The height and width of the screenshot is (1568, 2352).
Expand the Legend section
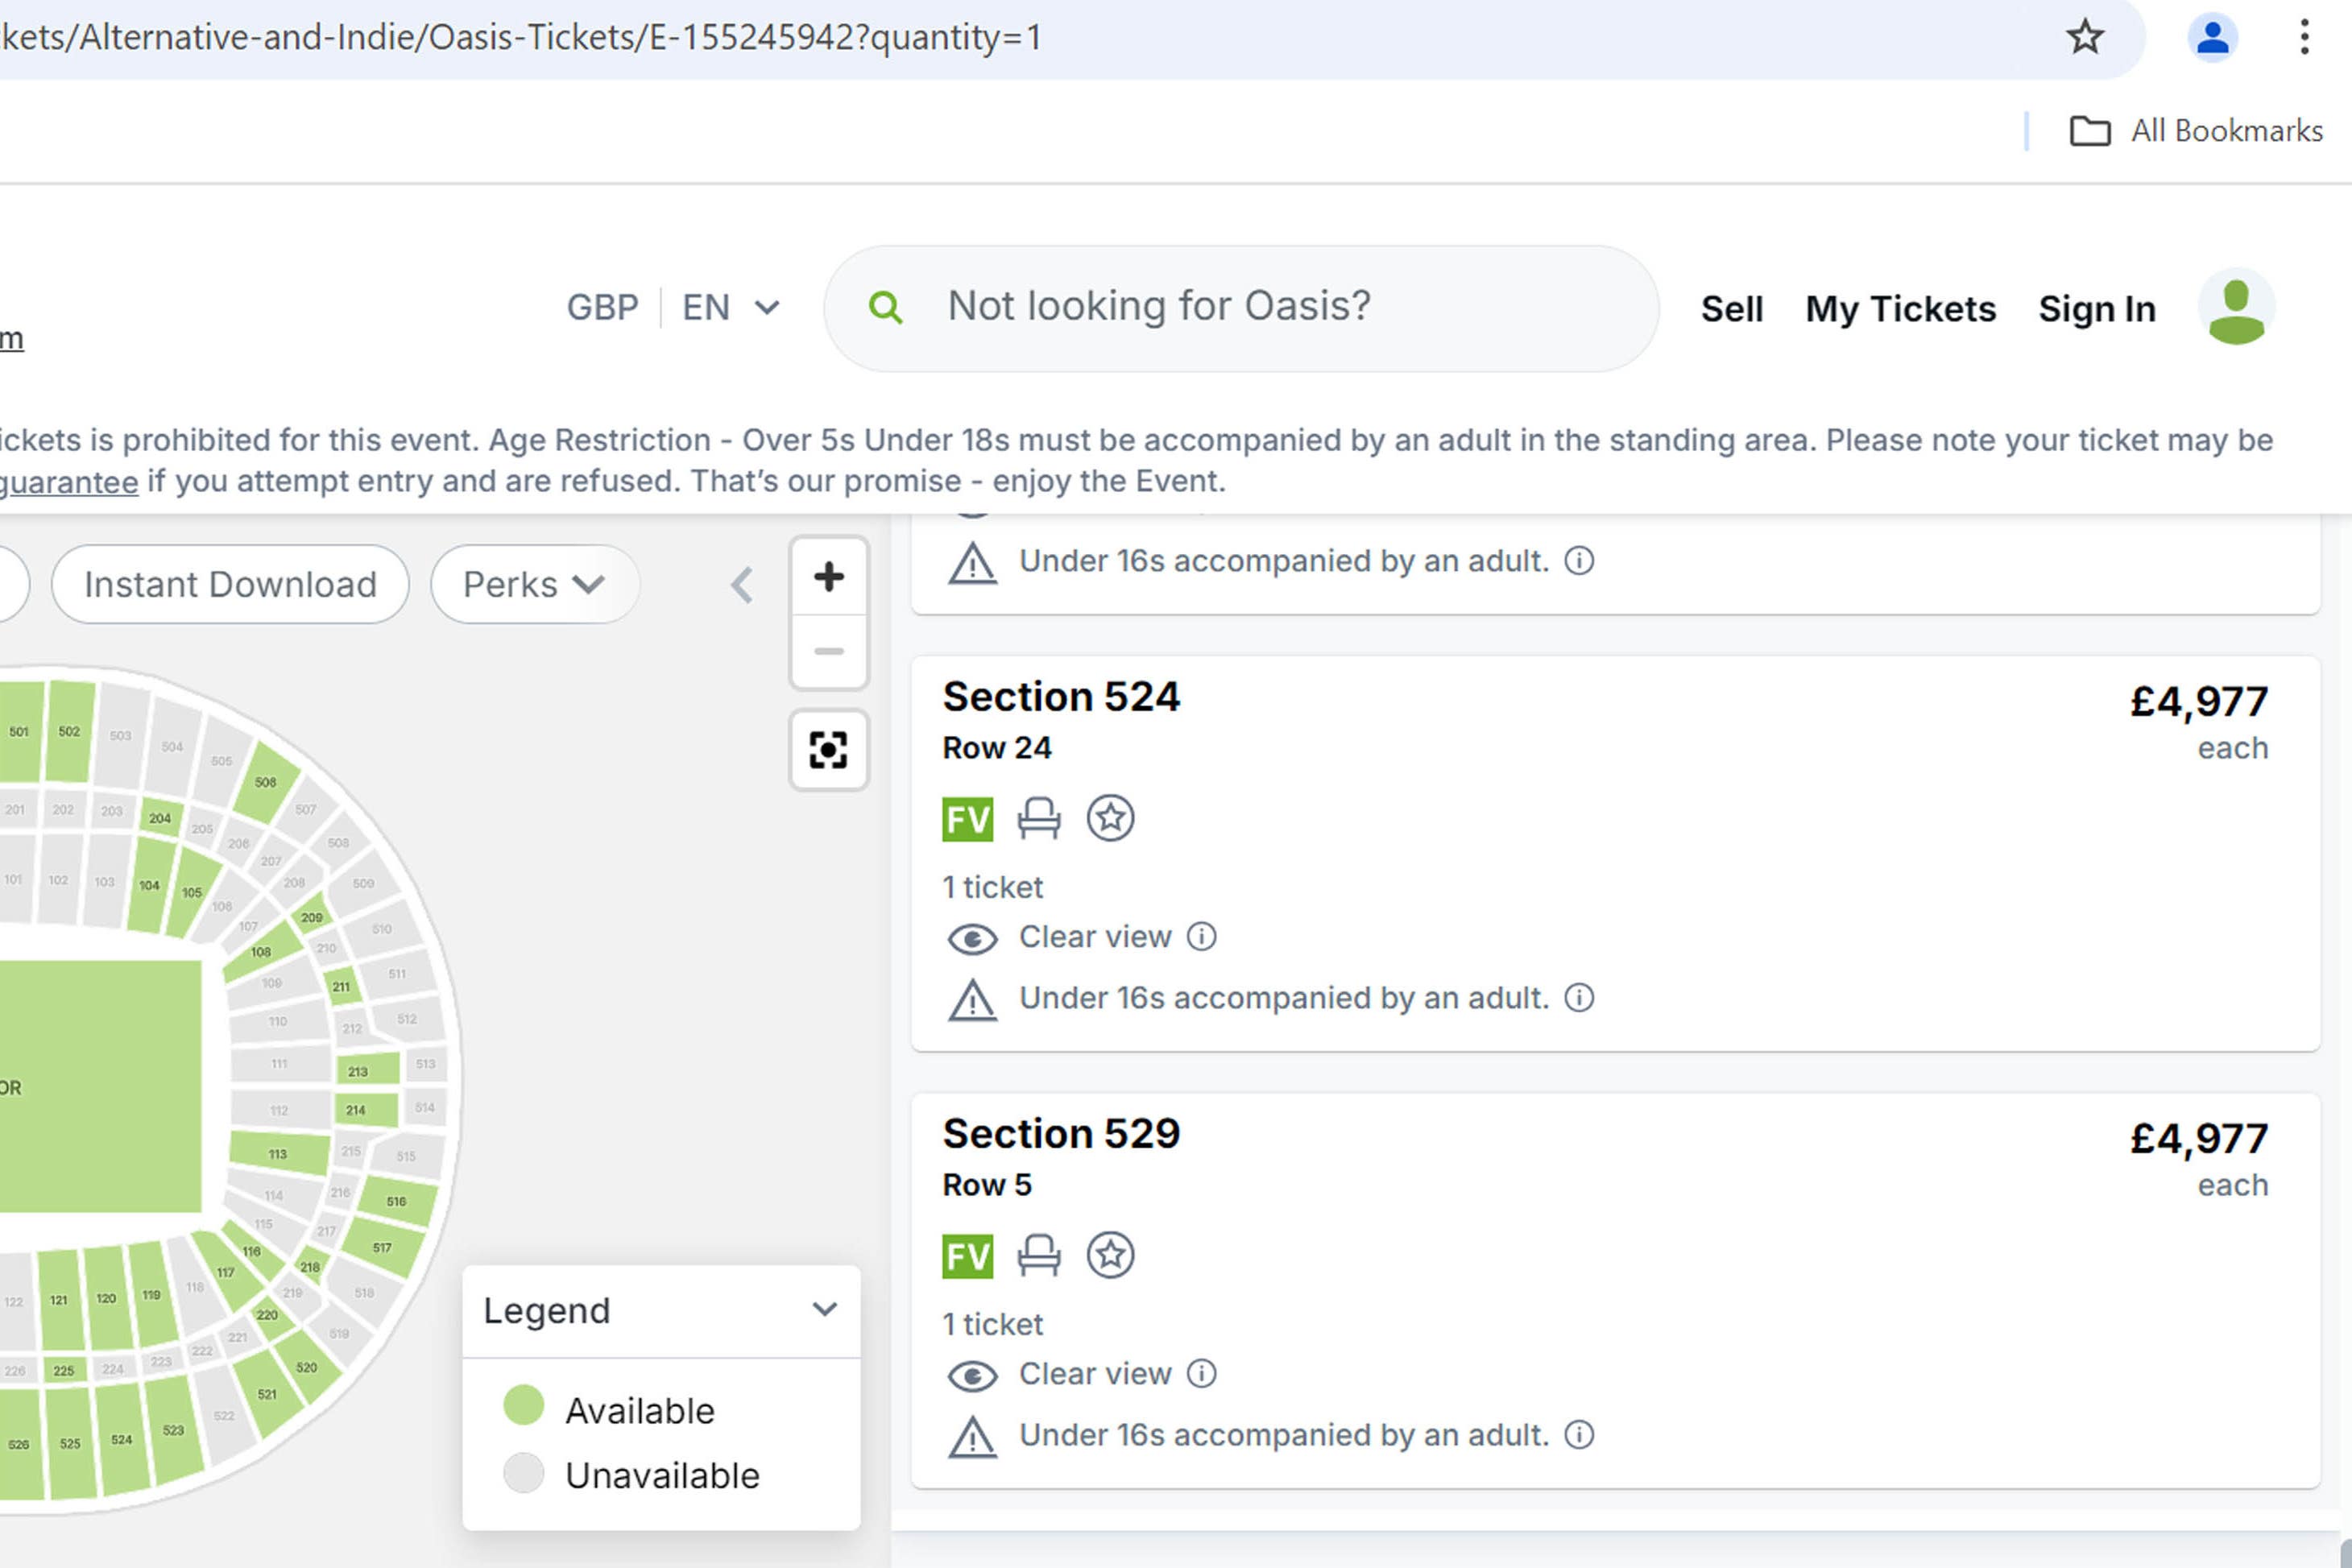click(824, 1309)
